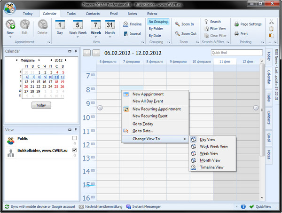The width and height of the screenshot is (282, 213).
Task: Go to previous month arrow beside Февраль
Action: [x=17, y=60]
